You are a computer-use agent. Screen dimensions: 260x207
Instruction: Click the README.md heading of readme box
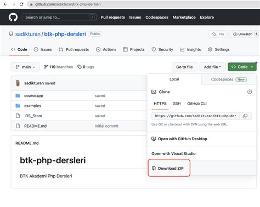pos(27,143)
